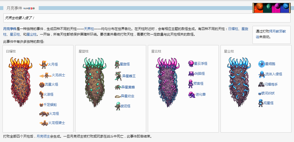Click the 火月怪 enemy sprite icon
Viewport: 294px width, 142px height.
[43, 64]
